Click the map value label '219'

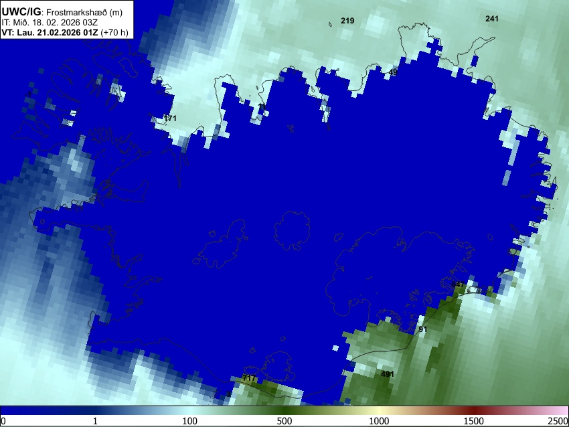347,21
